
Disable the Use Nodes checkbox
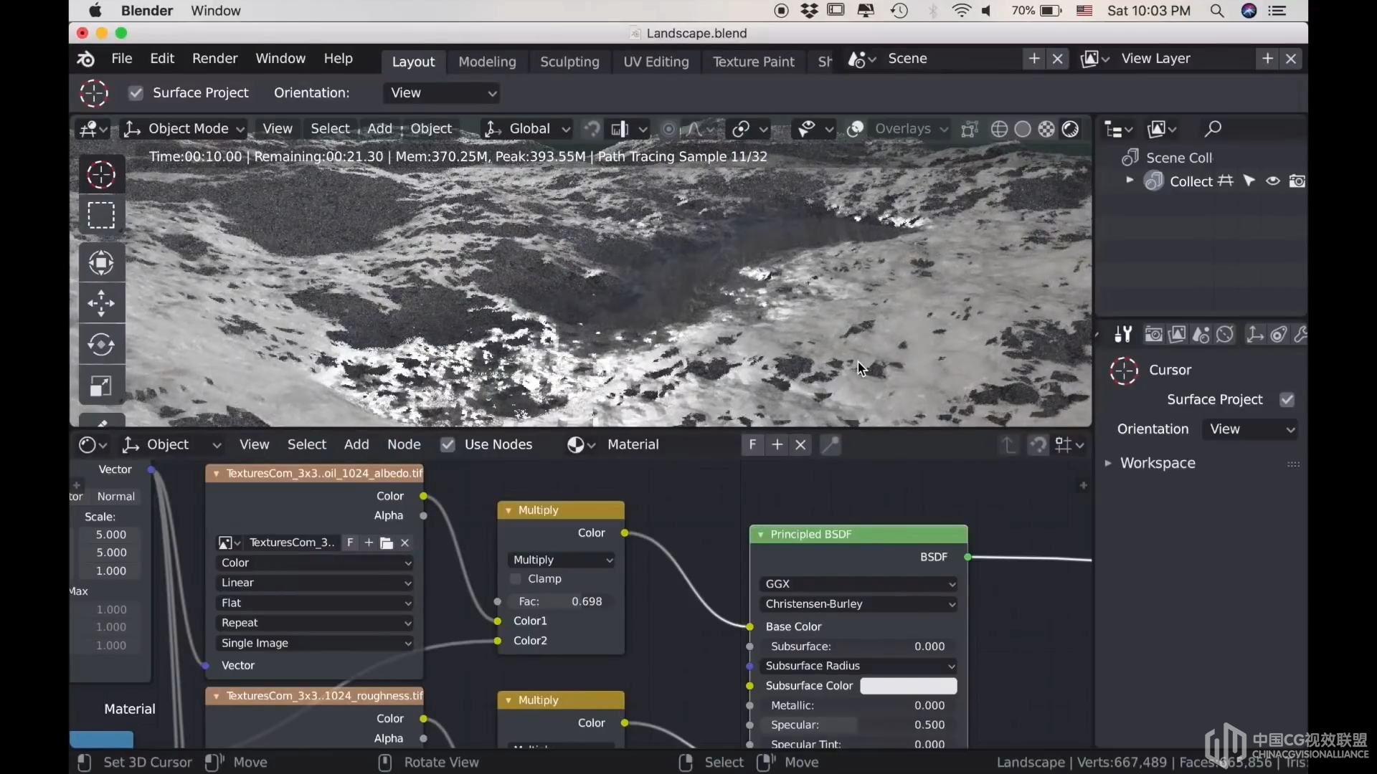[448, 445]
